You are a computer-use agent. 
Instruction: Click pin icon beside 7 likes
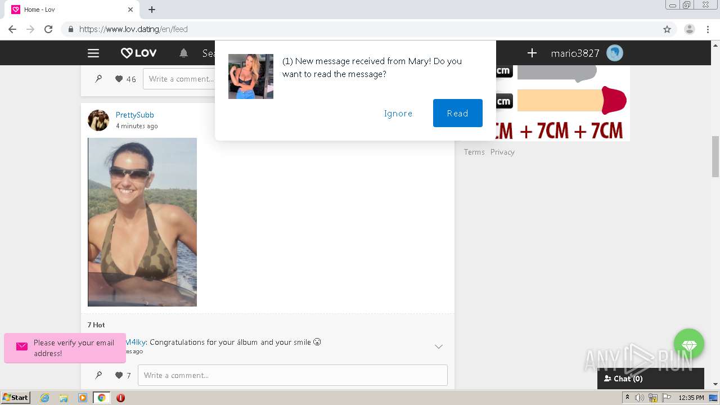click(x=98, y=375)
